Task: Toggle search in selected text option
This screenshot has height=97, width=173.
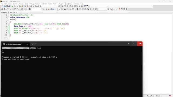Action: point(51,9)
